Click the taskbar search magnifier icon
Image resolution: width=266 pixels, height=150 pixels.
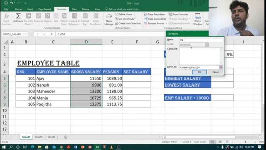(11, 147)
